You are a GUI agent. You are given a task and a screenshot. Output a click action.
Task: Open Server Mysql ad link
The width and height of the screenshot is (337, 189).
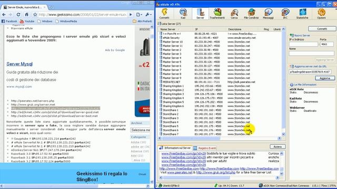[x=19, y=64]
